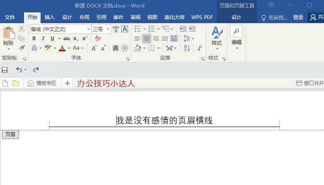Screen dimensions: 324x185
Task: Go to 模板专区 template area
Action: (42, 83)
